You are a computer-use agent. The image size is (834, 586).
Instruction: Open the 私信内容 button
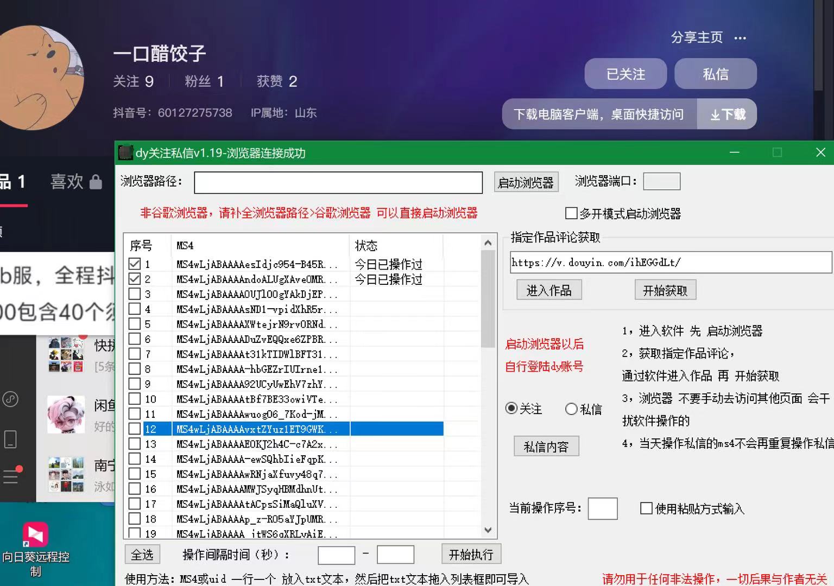coord(546,447)
